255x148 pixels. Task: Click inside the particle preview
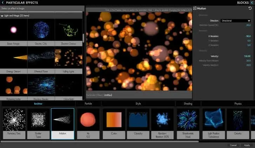click(139, 51)
